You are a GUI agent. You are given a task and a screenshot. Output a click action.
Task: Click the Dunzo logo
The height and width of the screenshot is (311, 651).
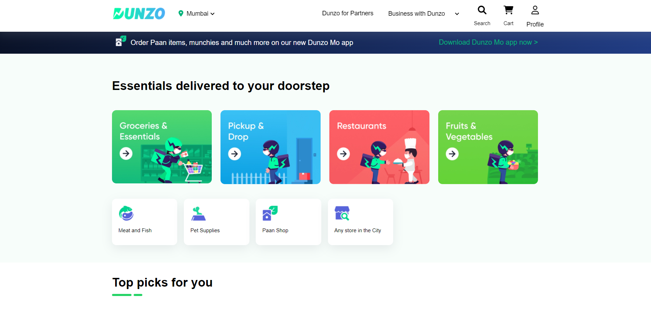click(x=139, y=14)
